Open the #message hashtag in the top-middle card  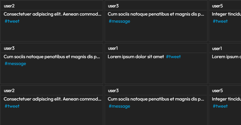(x=119, y=21)
